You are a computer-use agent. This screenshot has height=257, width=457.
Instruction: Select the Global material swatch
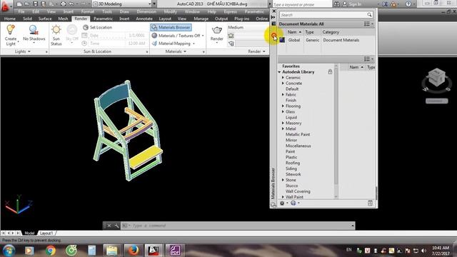[x=282, y=40]
